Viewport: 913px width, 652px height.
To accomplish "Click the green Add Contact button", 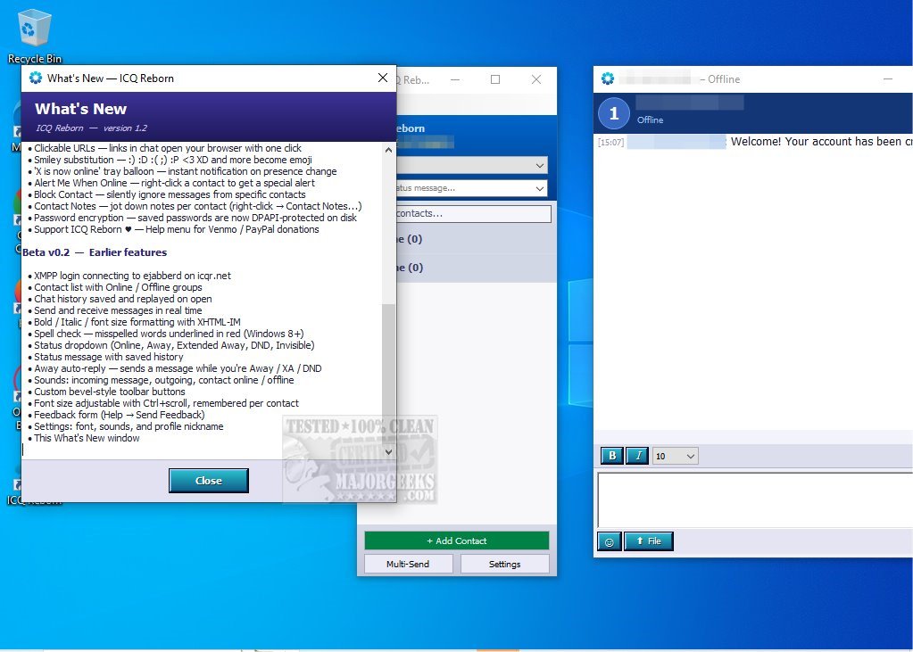I will (457, 541).
